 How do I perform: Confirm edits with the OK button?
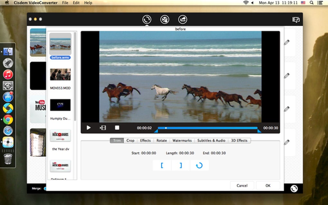click(x=268, y=186)
